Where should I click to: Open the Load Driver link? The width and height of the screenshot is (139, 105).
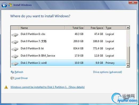tap(21, 78)
